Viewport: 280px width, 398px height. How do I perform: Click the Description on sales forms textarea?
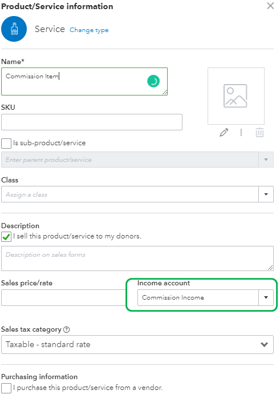137,258
